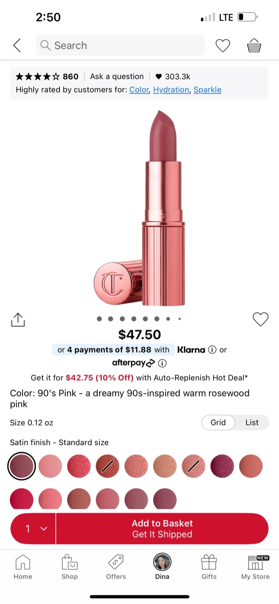
Task: Choose the dark berry sparkle swatch
Action: pos(222,466)
